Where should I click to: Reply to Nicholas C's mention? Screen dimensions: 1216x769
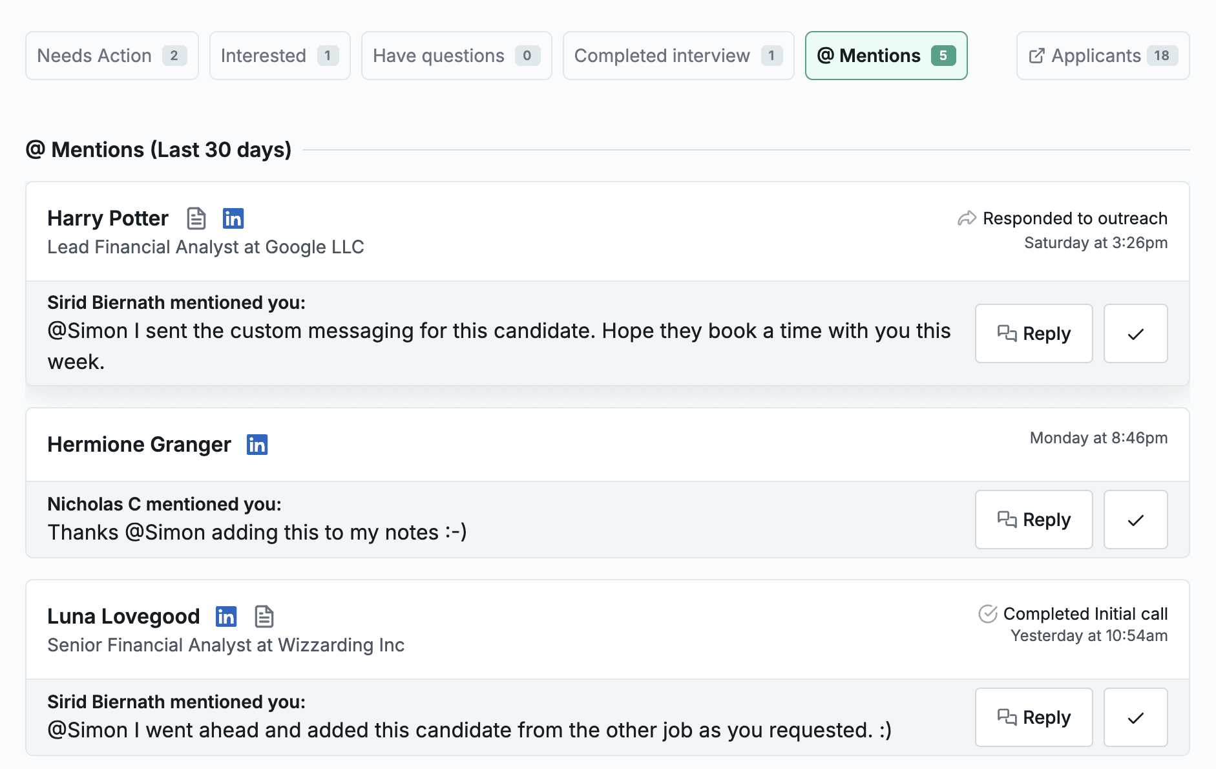tap(1034, 520)
